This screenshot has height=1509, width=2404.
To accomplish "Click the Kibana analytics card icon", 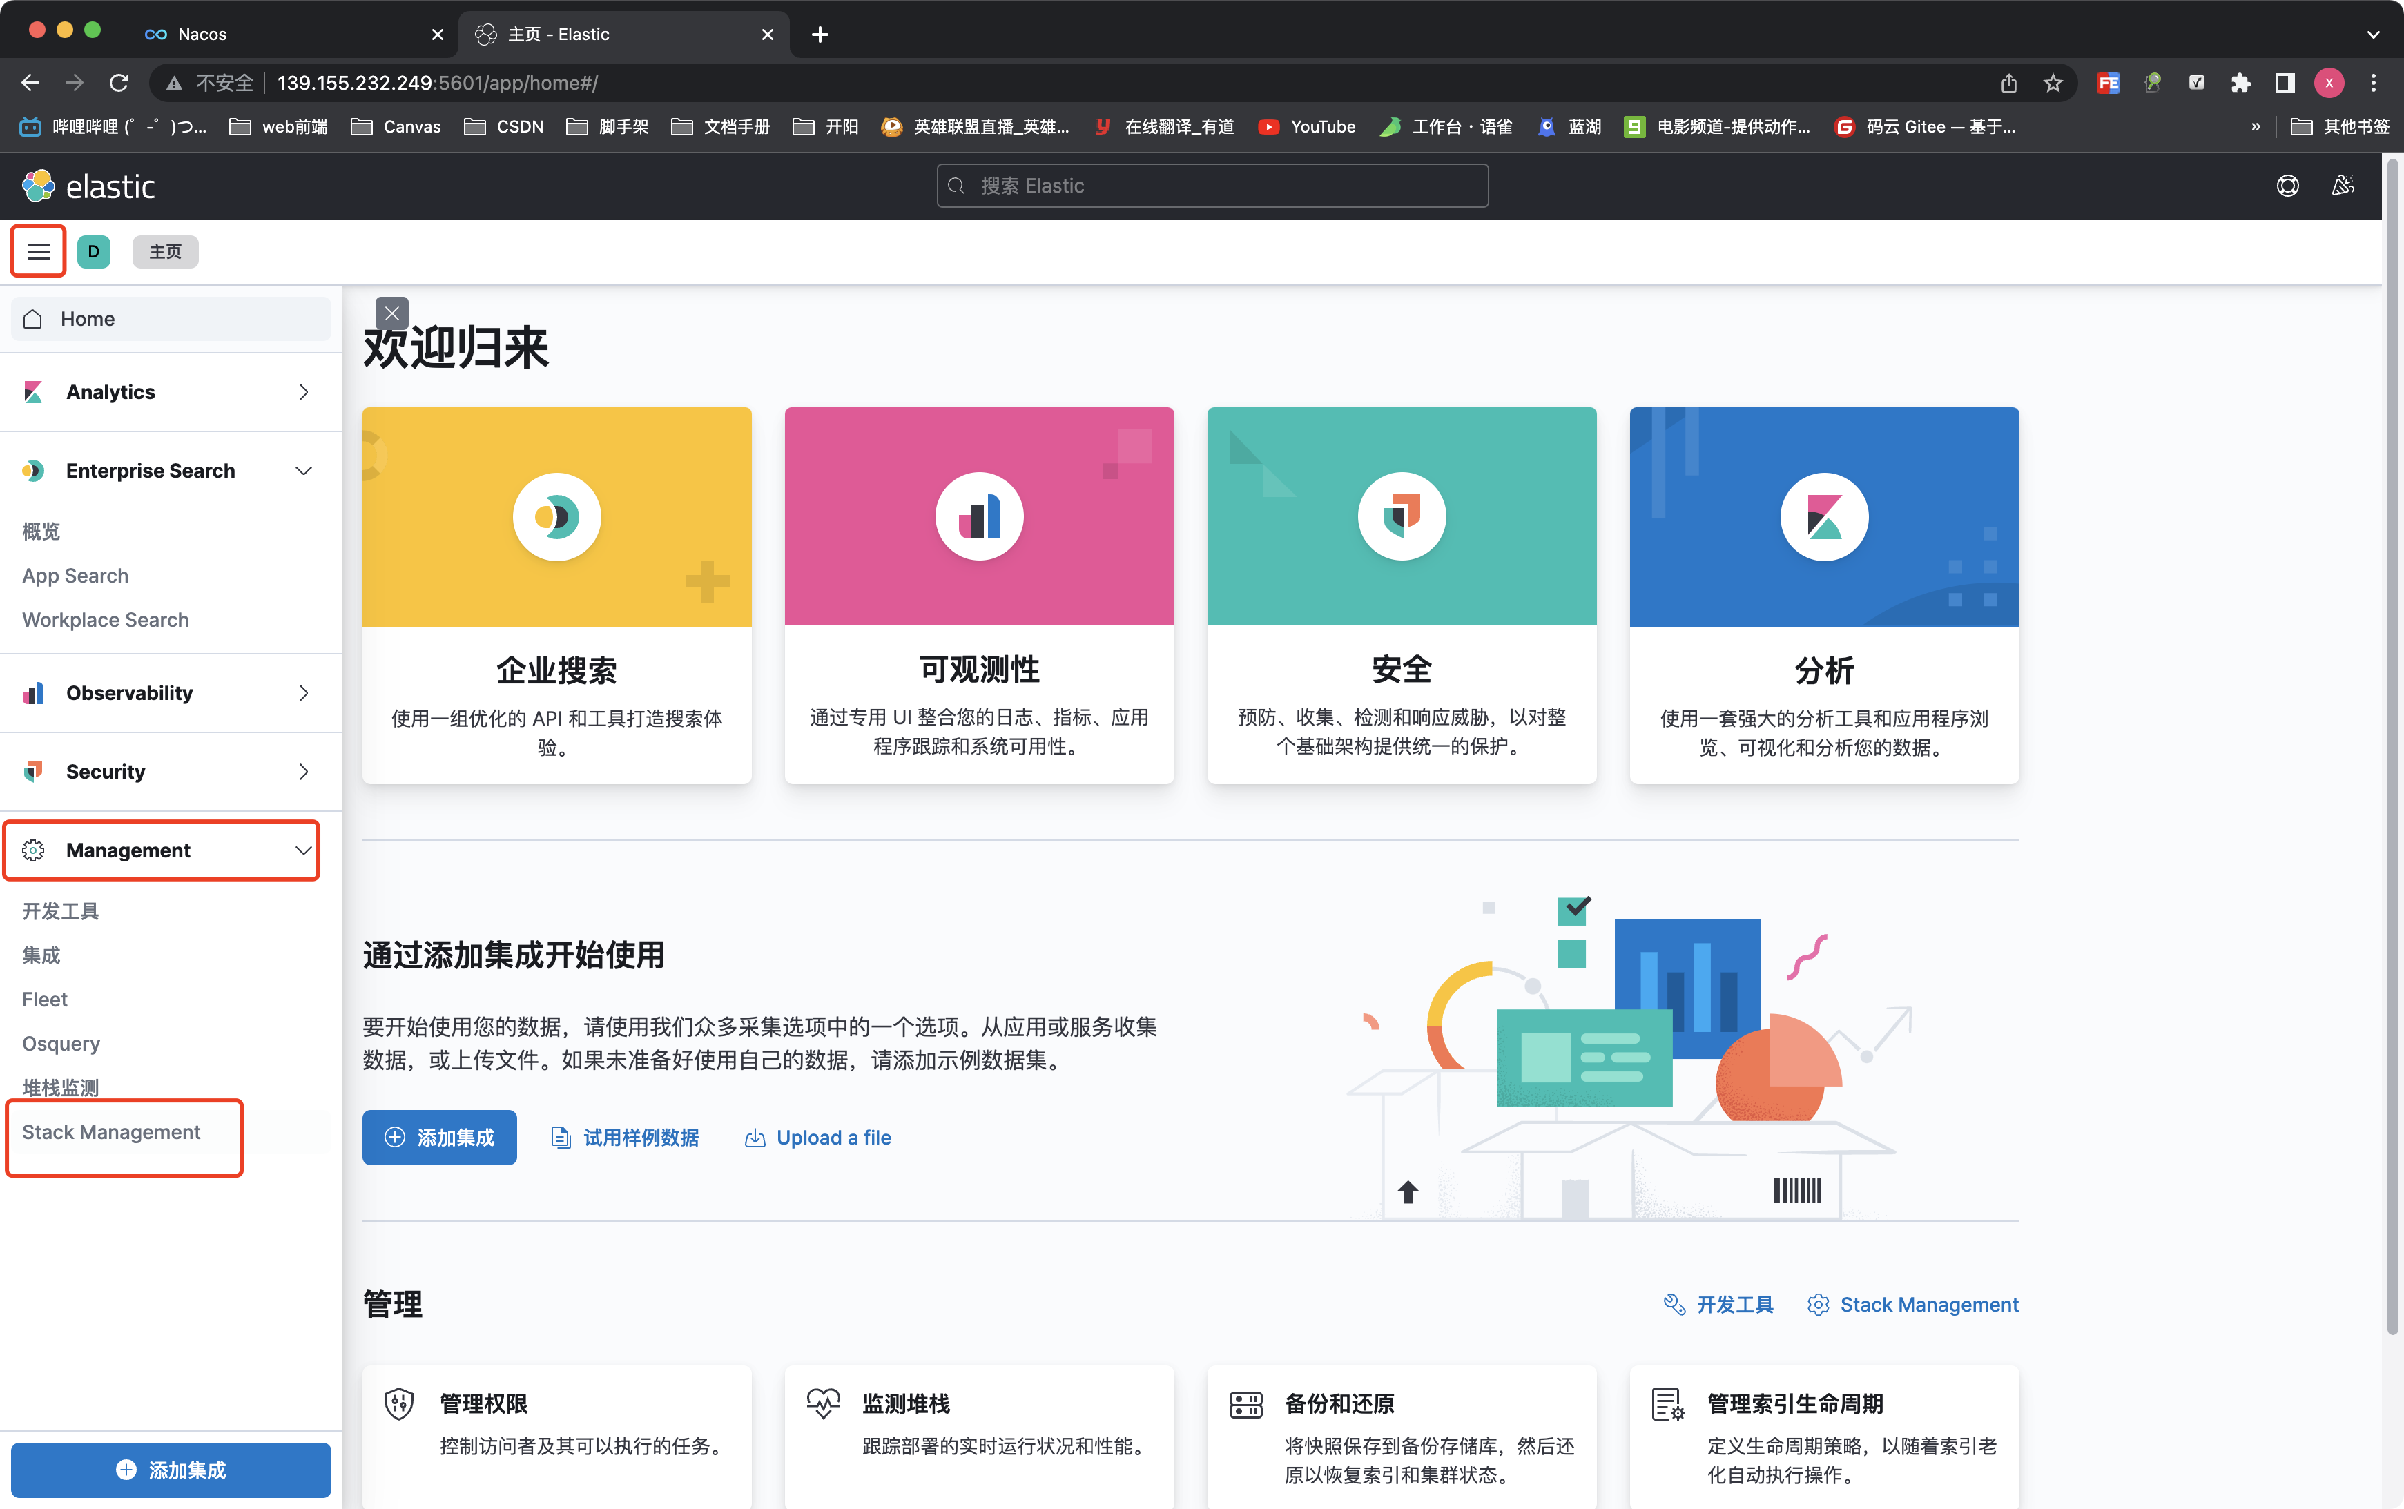I will pos(1824,517).
